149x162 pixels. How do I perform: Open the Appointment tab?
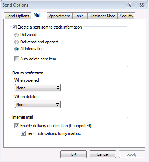[59, 16]
